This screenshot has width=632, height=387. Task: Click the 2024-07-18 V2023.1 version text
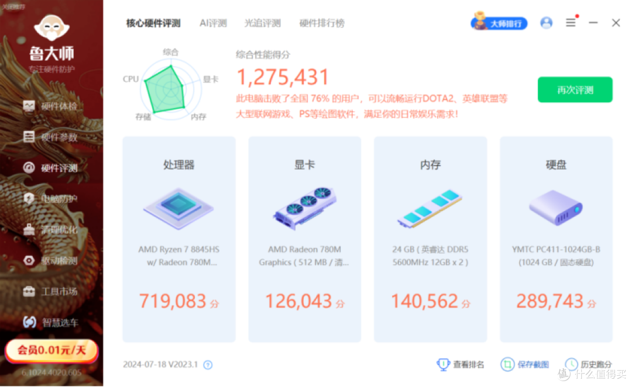(x=160, y=364)
